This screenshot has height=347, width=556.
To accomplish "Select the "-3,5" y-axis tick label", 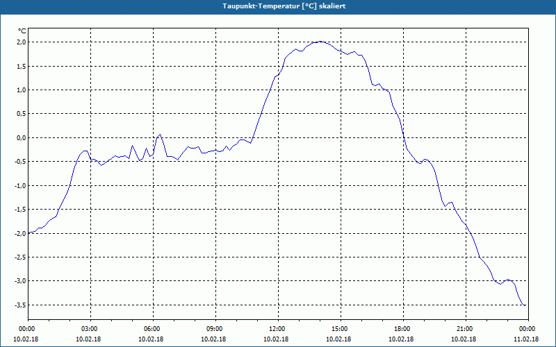I will click(21, 305).
